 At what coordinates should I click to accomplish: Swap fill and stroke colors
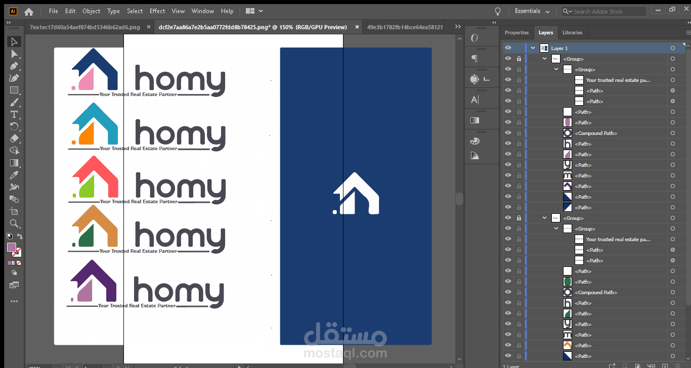[x=20, y=236]
